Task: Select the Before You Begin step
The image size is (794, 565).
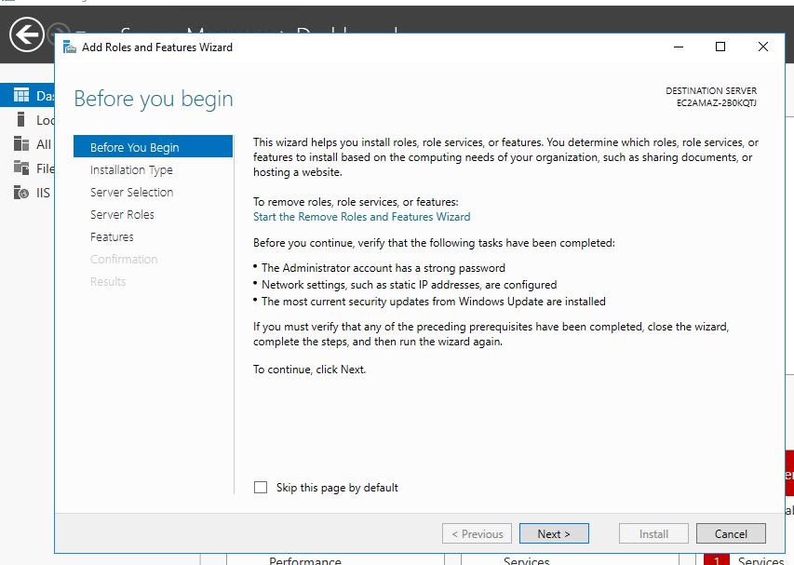Action: 135,147
